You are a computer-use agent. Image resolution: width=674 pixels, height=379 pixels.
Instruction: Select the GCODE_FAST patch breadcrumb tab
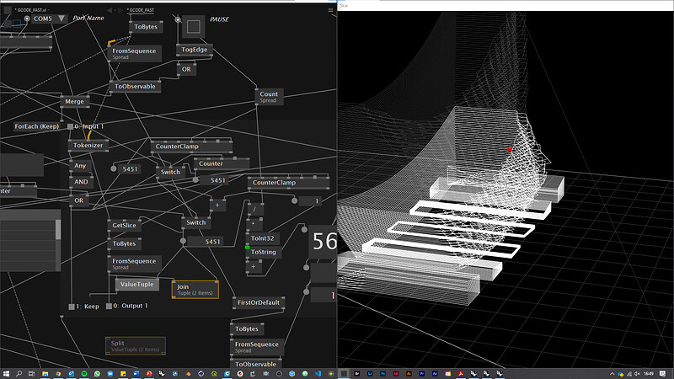click(140, 10)
